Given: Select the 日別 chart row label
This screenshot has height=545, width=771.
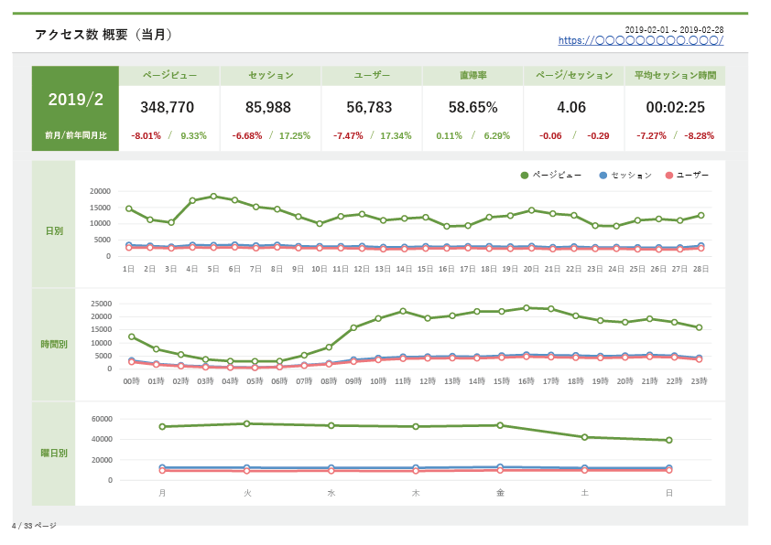Looking at the screenshot, I should pyautogui.click(x=54, y=230).
